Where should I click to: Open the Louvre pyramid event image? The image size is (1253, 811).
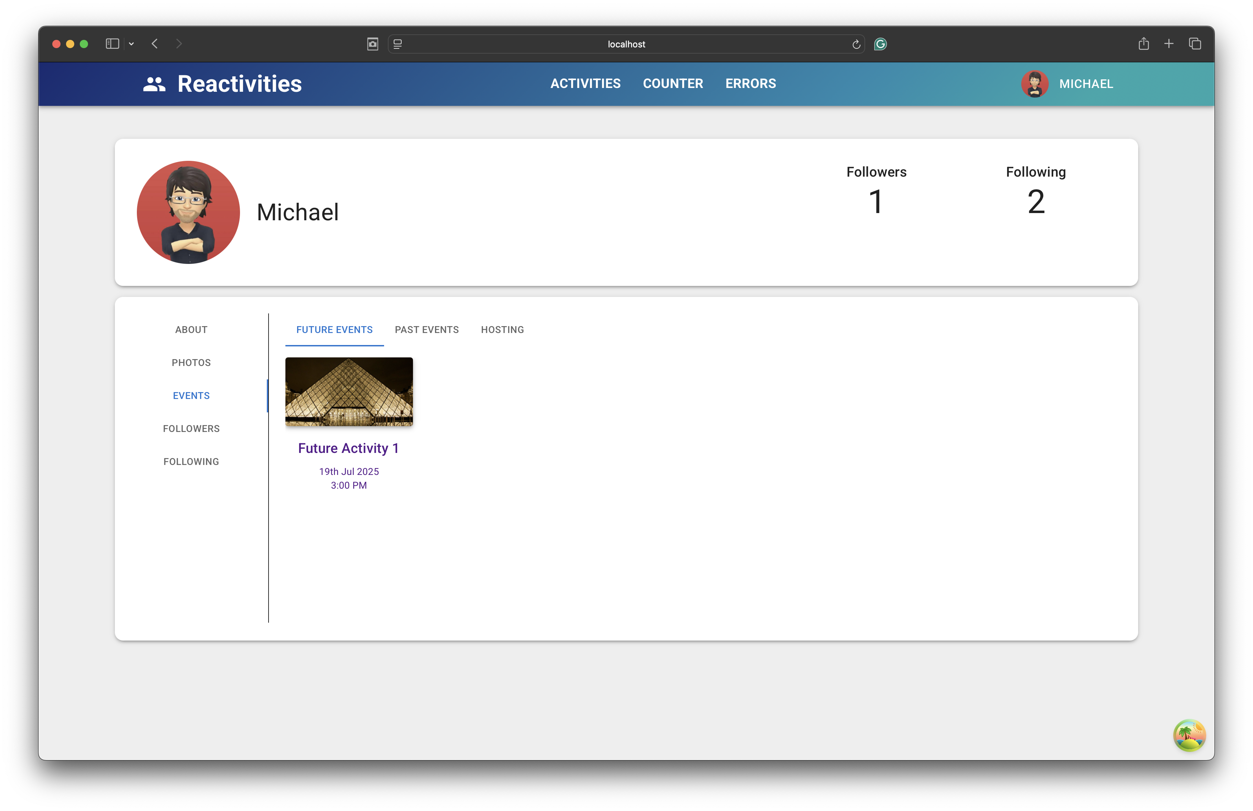click(349, 392)
